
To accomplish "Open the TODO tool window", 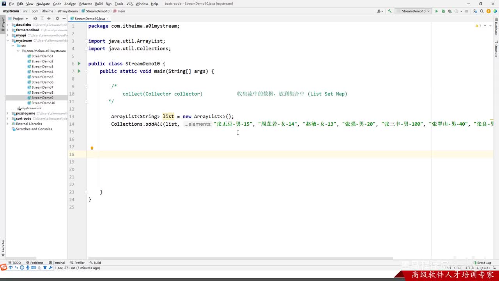I will tap(14, 263).
